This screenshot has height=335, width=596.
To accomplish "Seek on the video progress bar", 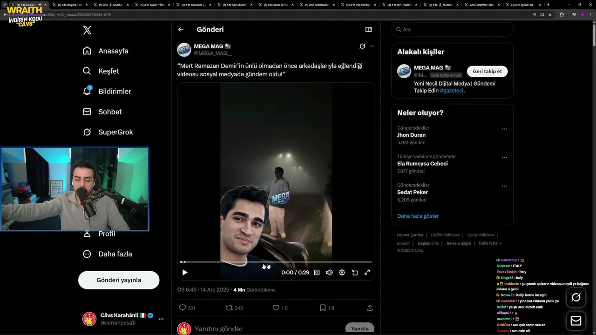I will tap(276, 262).
